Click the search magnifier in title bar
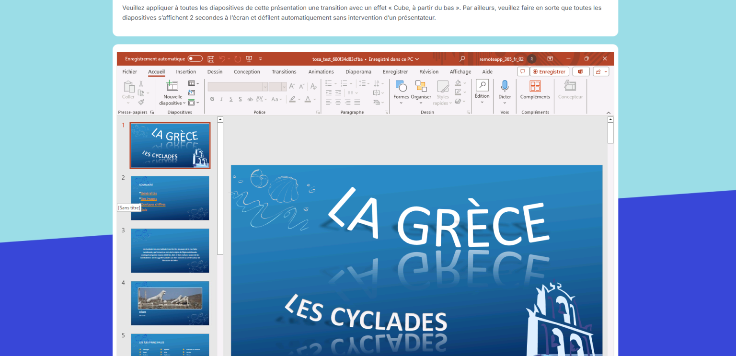Image resolution: width=736 pixels, height=356 pixels. [462, 59]
